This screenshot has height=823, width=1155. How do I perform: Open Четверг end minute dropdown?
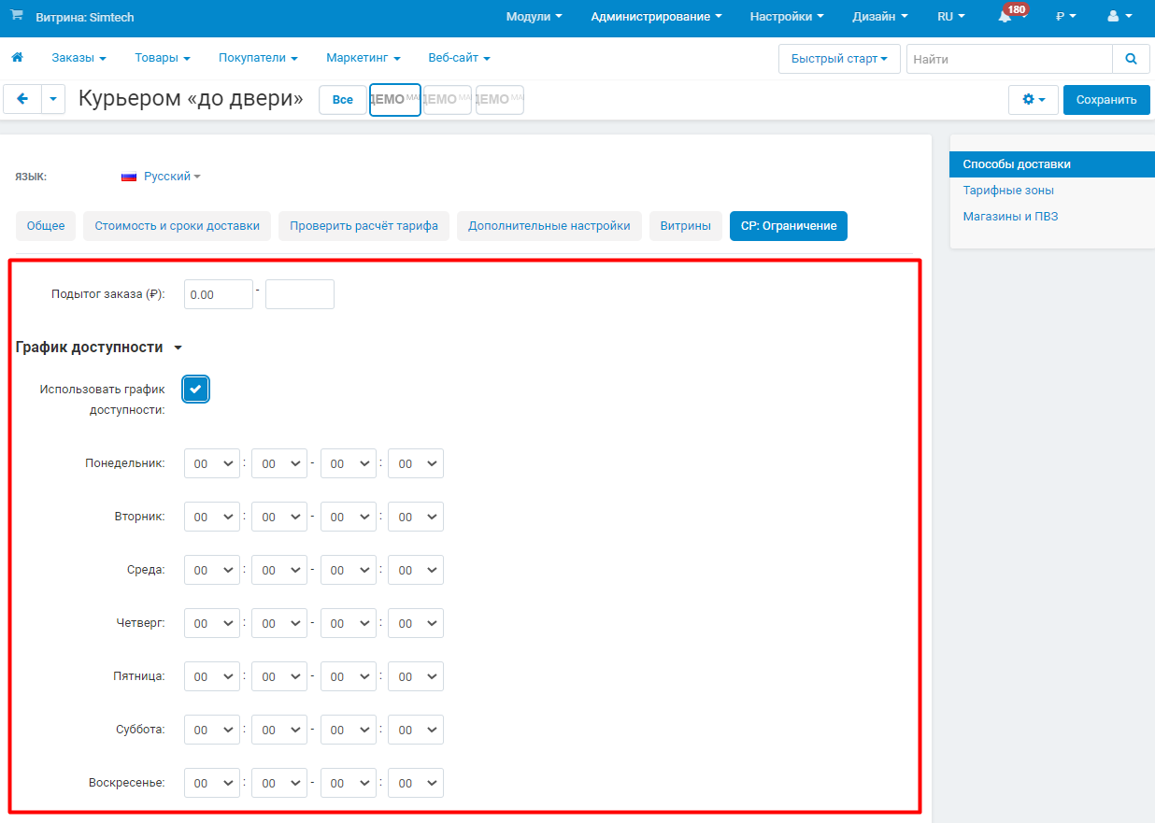click(416, 623)
